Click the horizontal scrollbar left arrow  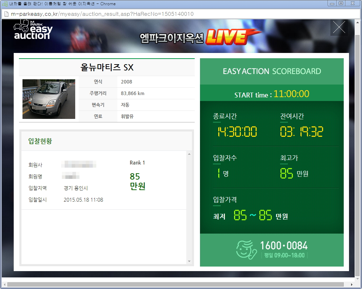coord(4,285)
